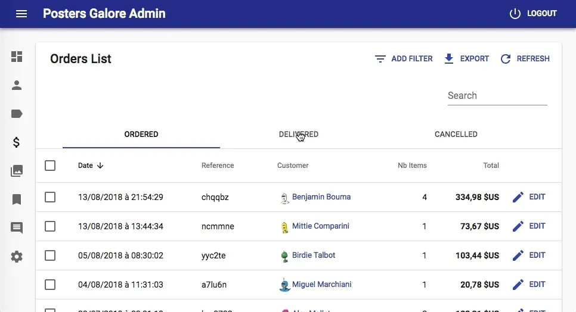Image resolution: width=576 pixels, height=312 pixels.
Task: Check the box for order yyc2te
Action: pos(50,255)
